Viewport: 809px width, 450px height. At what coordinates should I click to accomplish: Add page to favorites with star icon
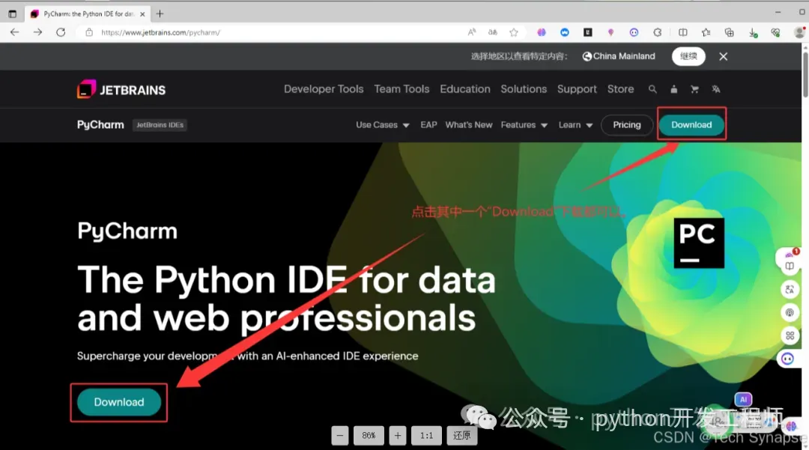click(514, 32)
